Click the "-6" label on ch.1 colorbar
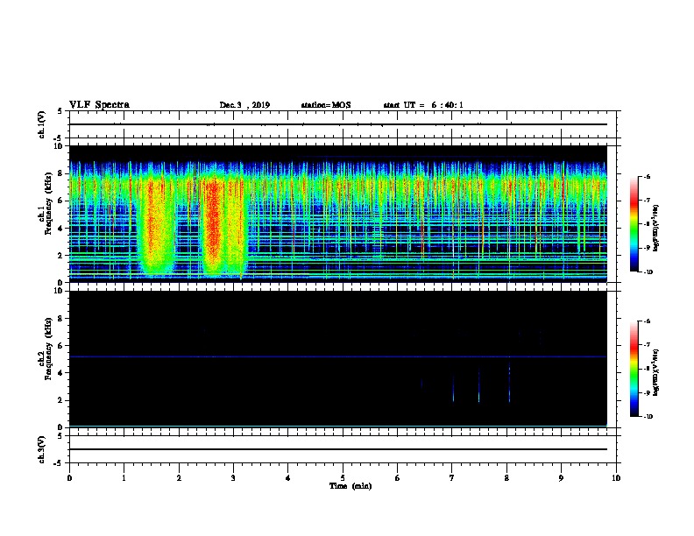Screen dimensions: 694x536 point(646,176)
